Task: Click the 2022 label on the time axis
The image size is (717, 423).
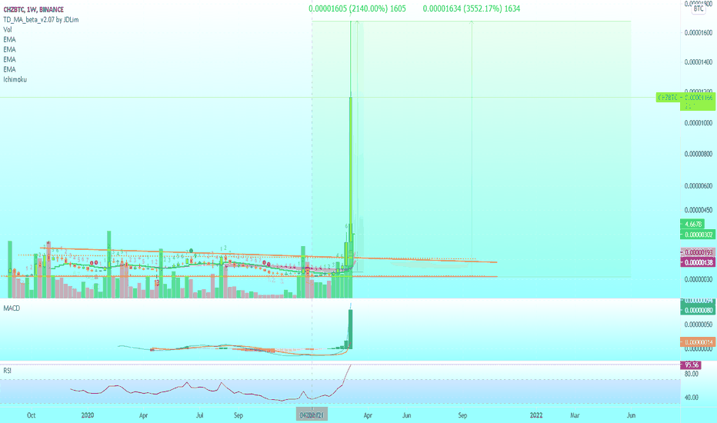Action: tap(536, 415)
